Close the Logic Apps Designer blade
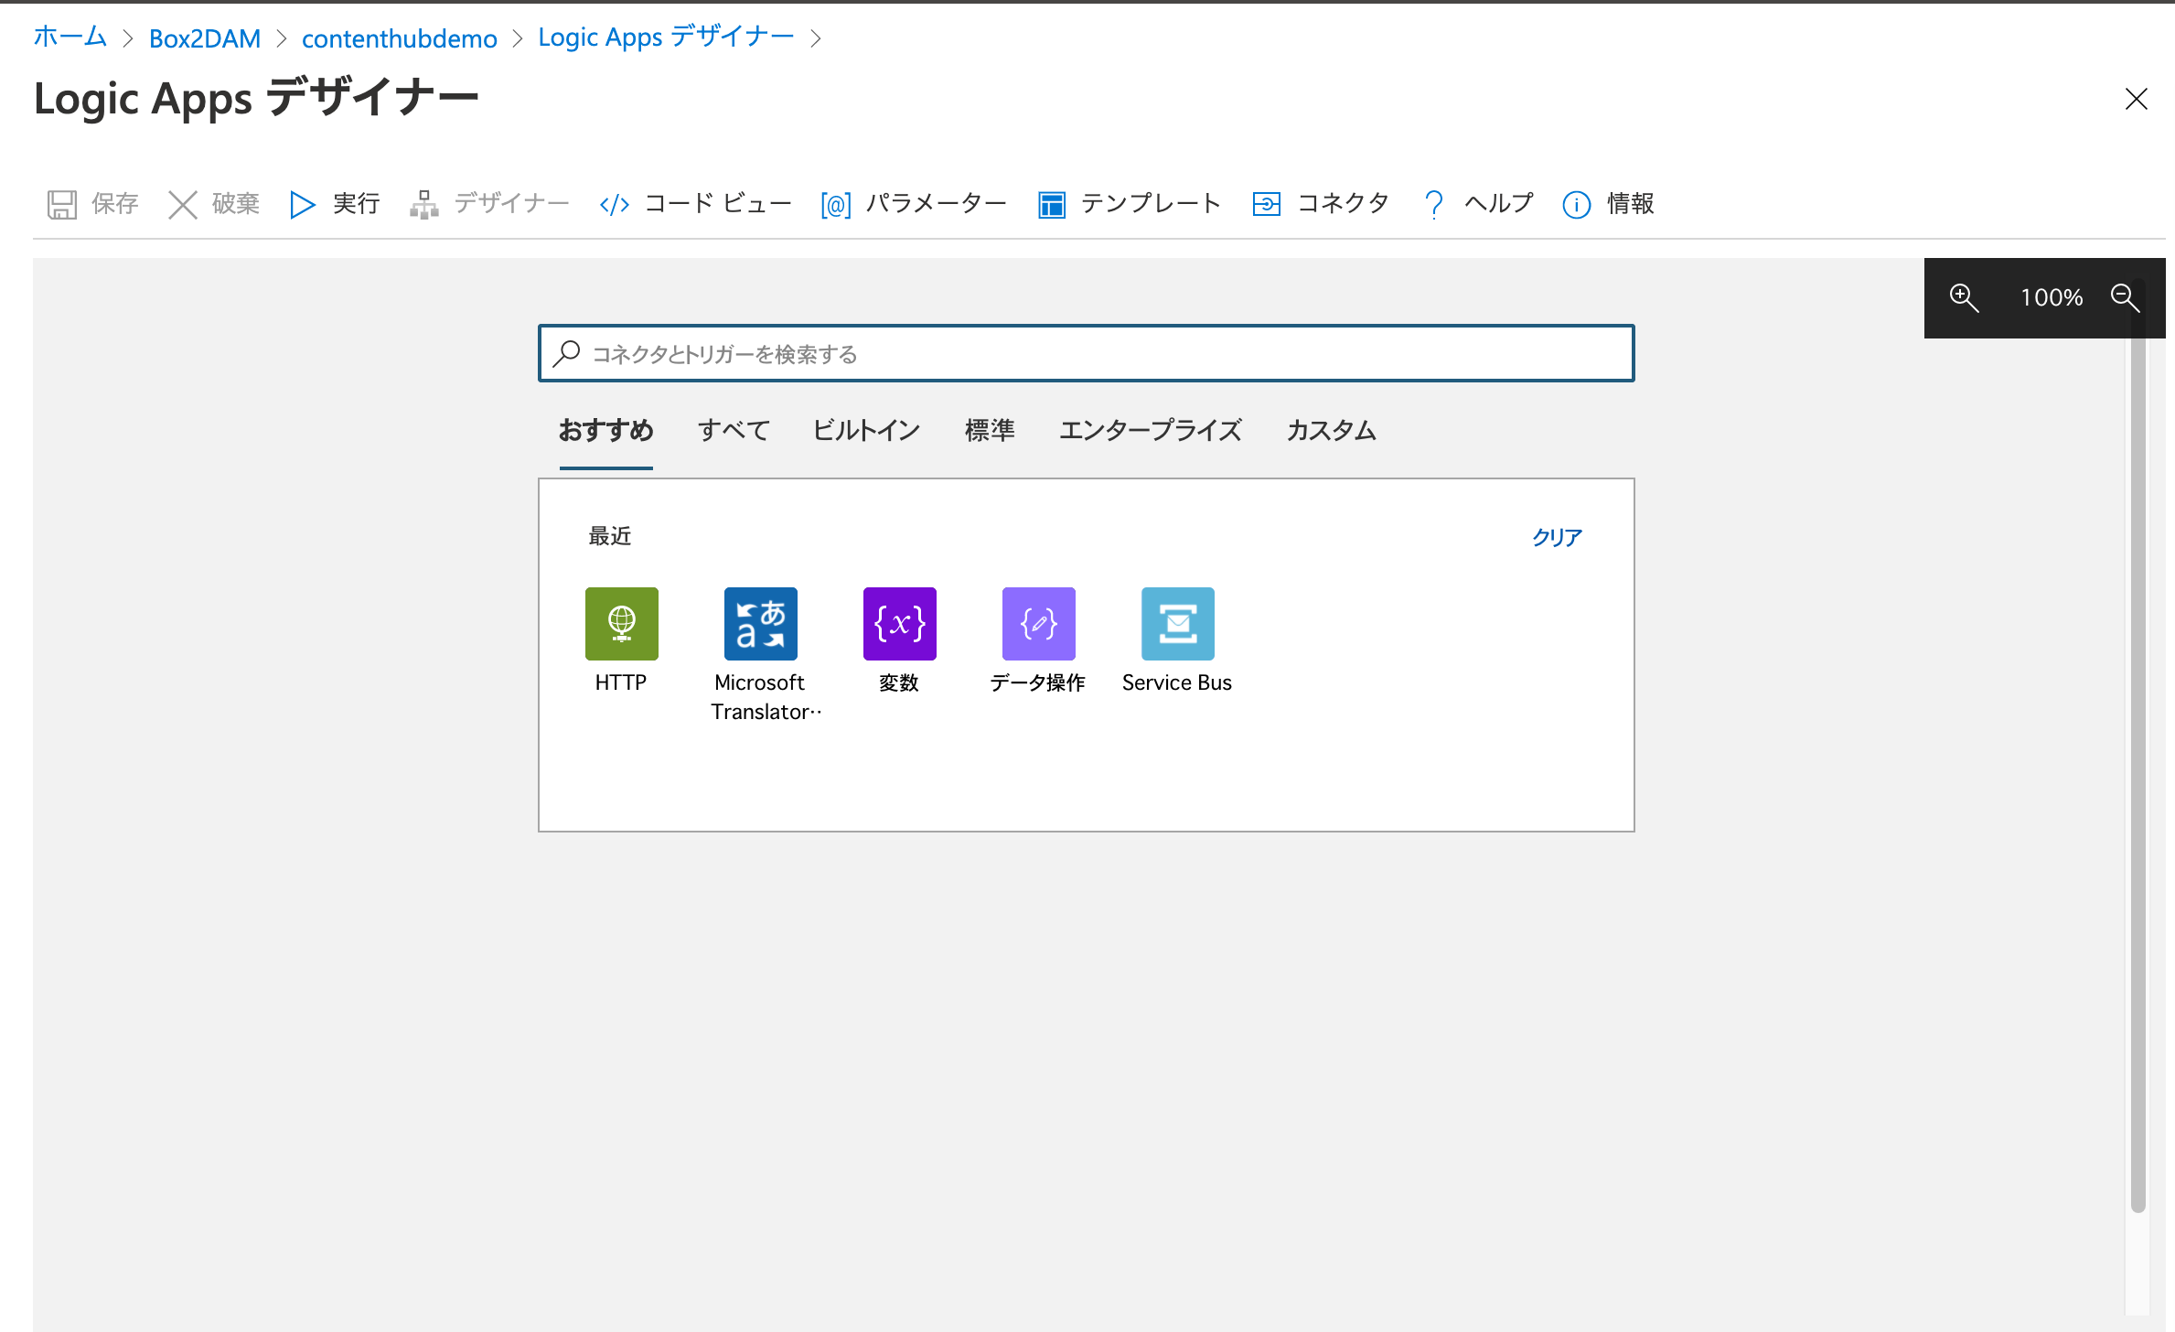The height and width of the screenshot is (1332, 2175). tap(2137, 99)
